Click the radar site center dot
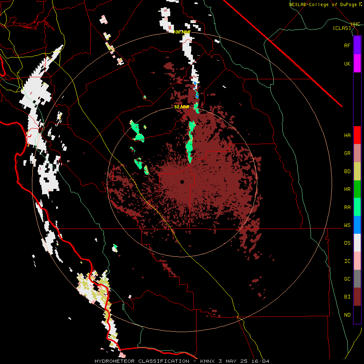Viewport: 364px width, 364px height. coord(182,182)
